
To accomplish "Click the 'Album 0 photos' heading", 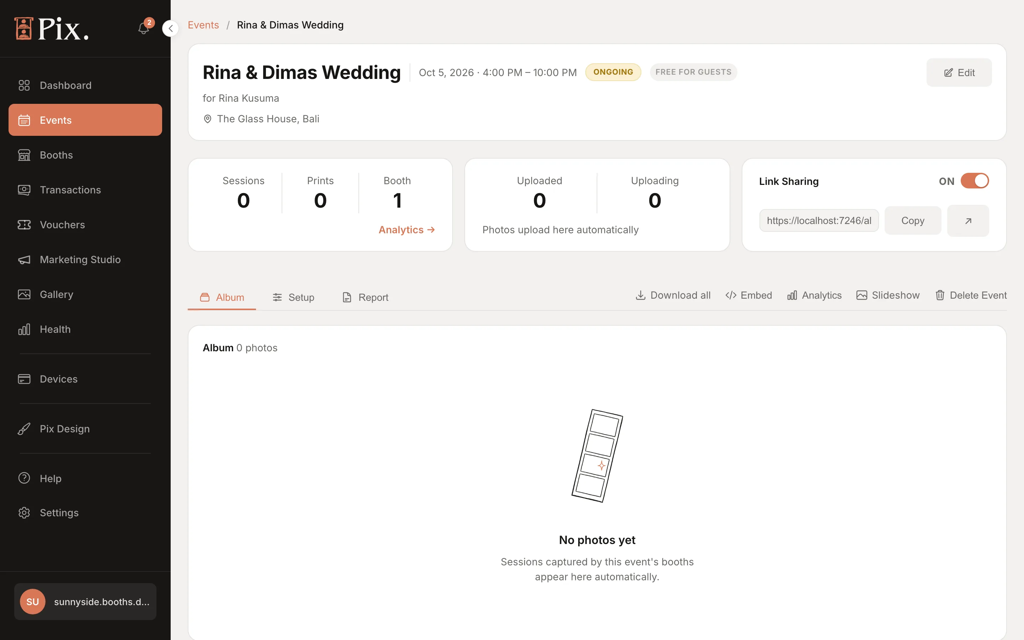I will point(240,347).
